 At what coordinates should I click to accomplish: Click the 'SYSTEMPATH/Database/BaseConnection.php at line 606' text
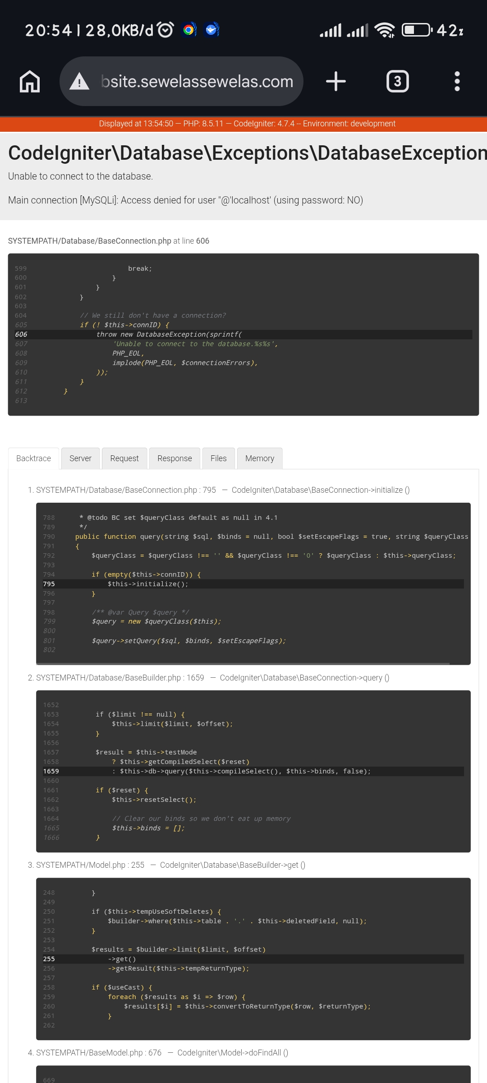109,241
